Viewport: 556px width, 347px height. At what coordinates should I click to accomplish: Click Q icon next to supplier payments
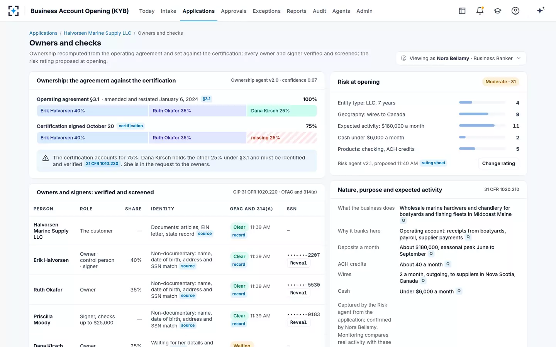468,237
